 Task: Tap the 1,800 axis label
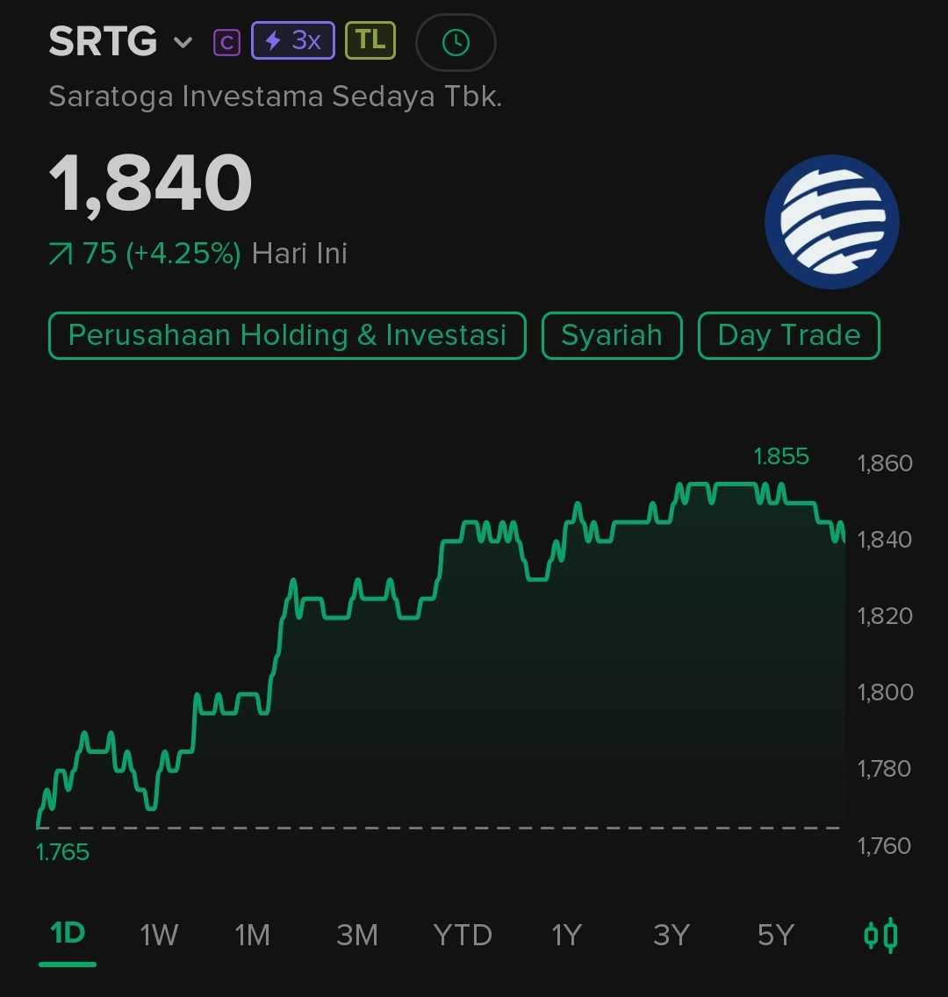pyautogui.click(x=885, y=692)
